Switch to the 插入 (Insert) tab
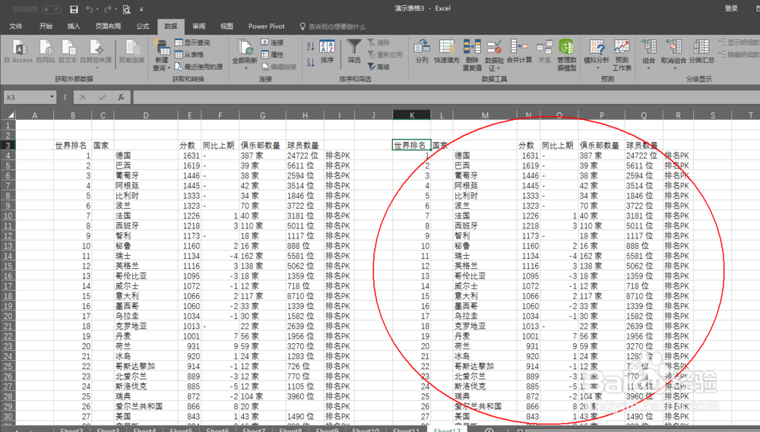This screenshot has width=760, height=432. [x=74, y=26]
